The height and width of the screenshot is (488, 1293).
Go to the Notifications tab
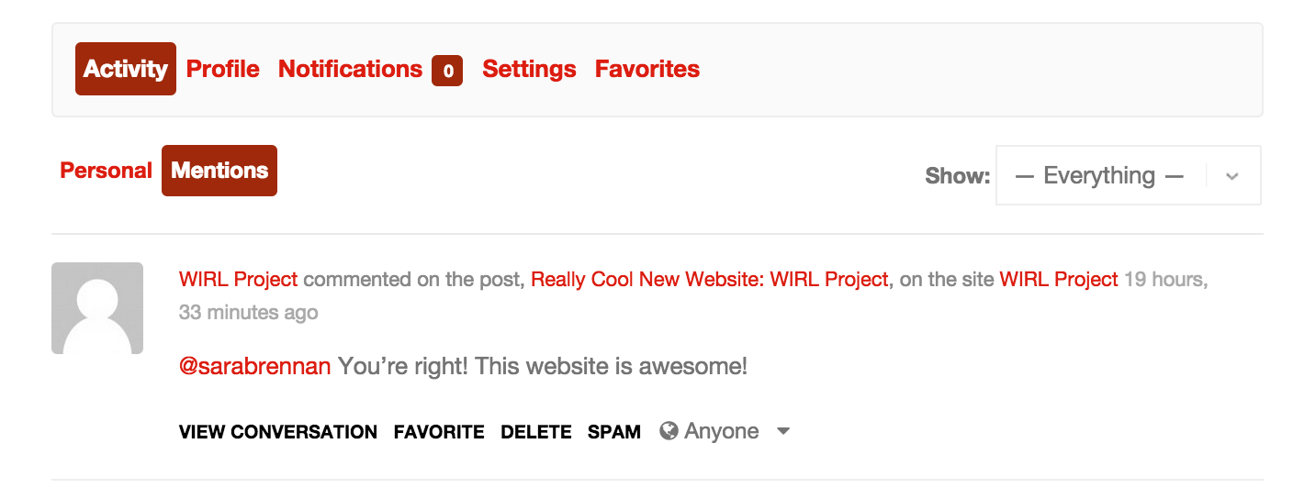click(x=350, y=69)
